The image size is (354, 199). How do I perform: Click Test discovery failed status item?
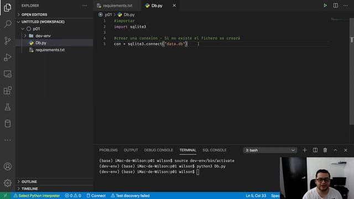coord(130,196)
